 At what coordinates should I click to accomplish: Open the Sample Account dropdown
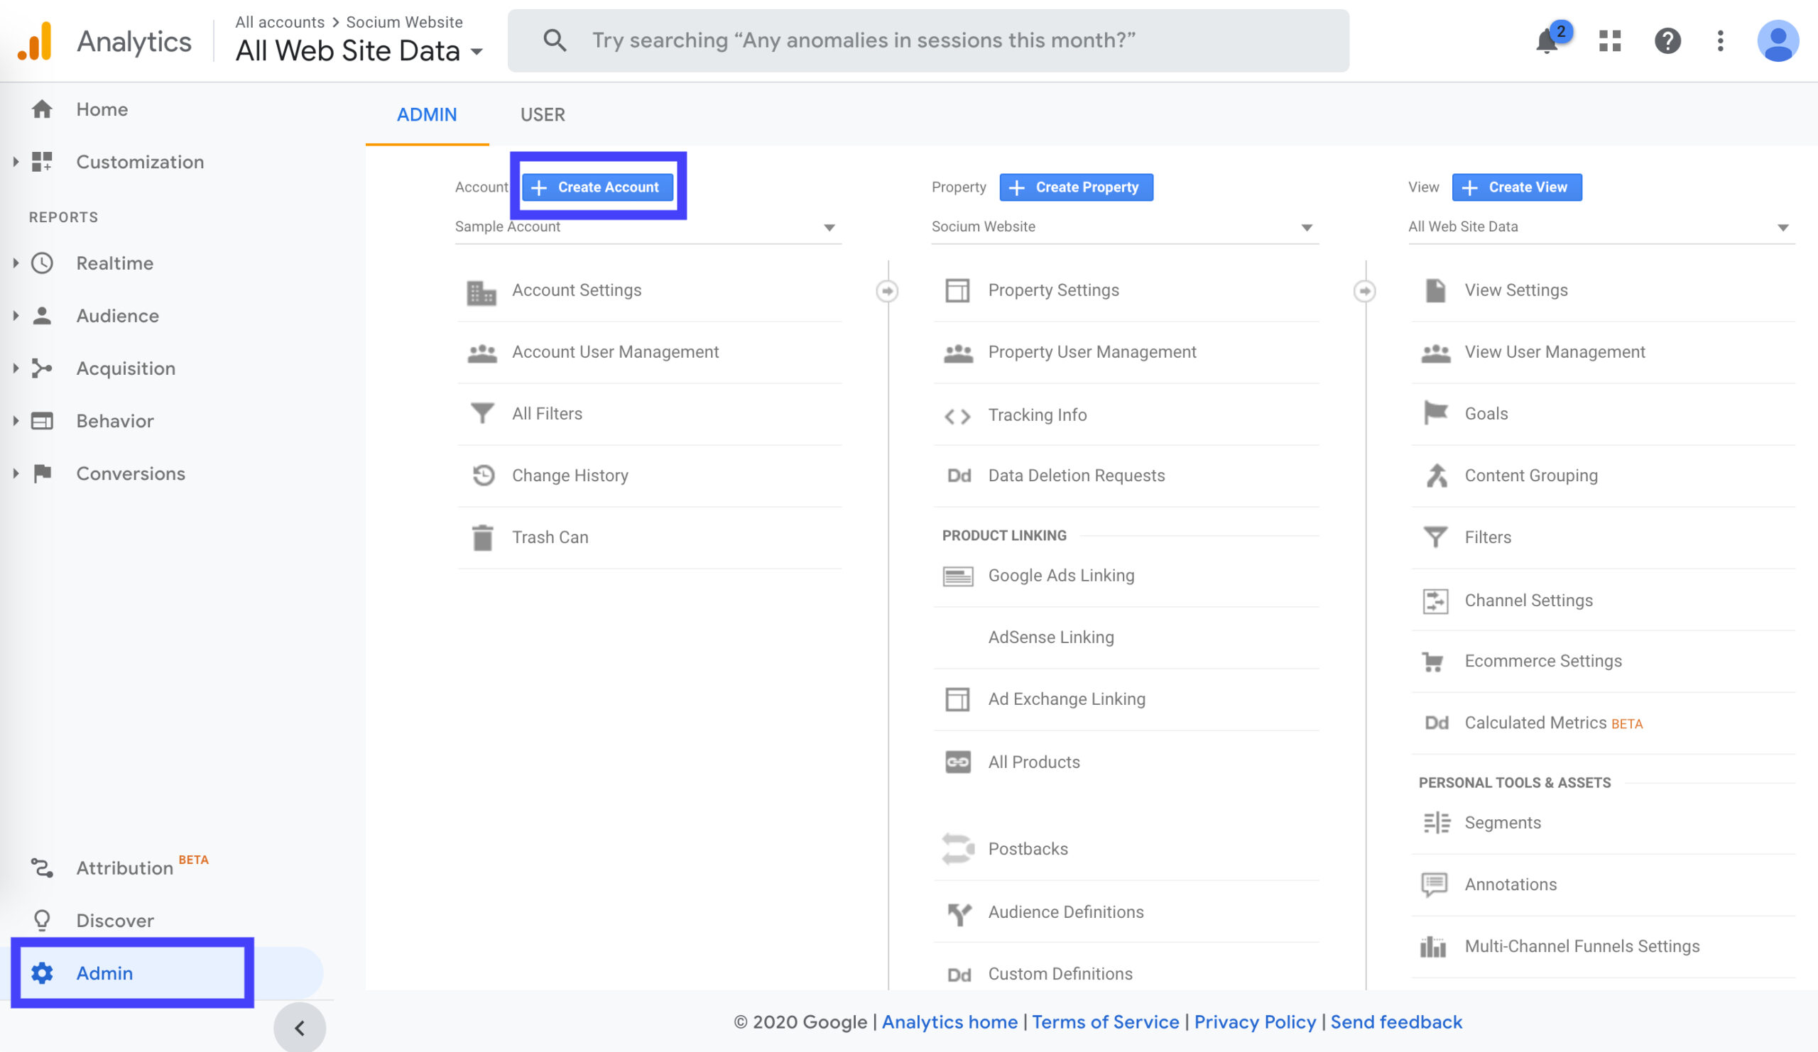click(648, 227)
